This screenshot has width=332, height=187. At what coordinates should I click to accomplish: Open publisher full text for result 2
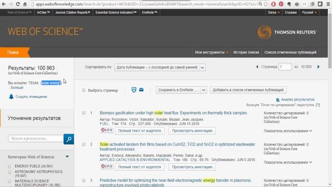click(x=140, y=167)
